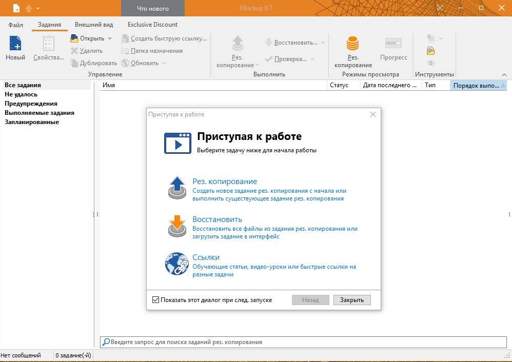Collapse the ribbon using the chevron
The width and height of the screenshot is (512, 362).
coord(503,75)
